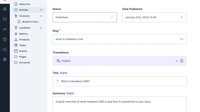
Task: Open the User Directory icon in module bar
Action: [x=5, y=9]
